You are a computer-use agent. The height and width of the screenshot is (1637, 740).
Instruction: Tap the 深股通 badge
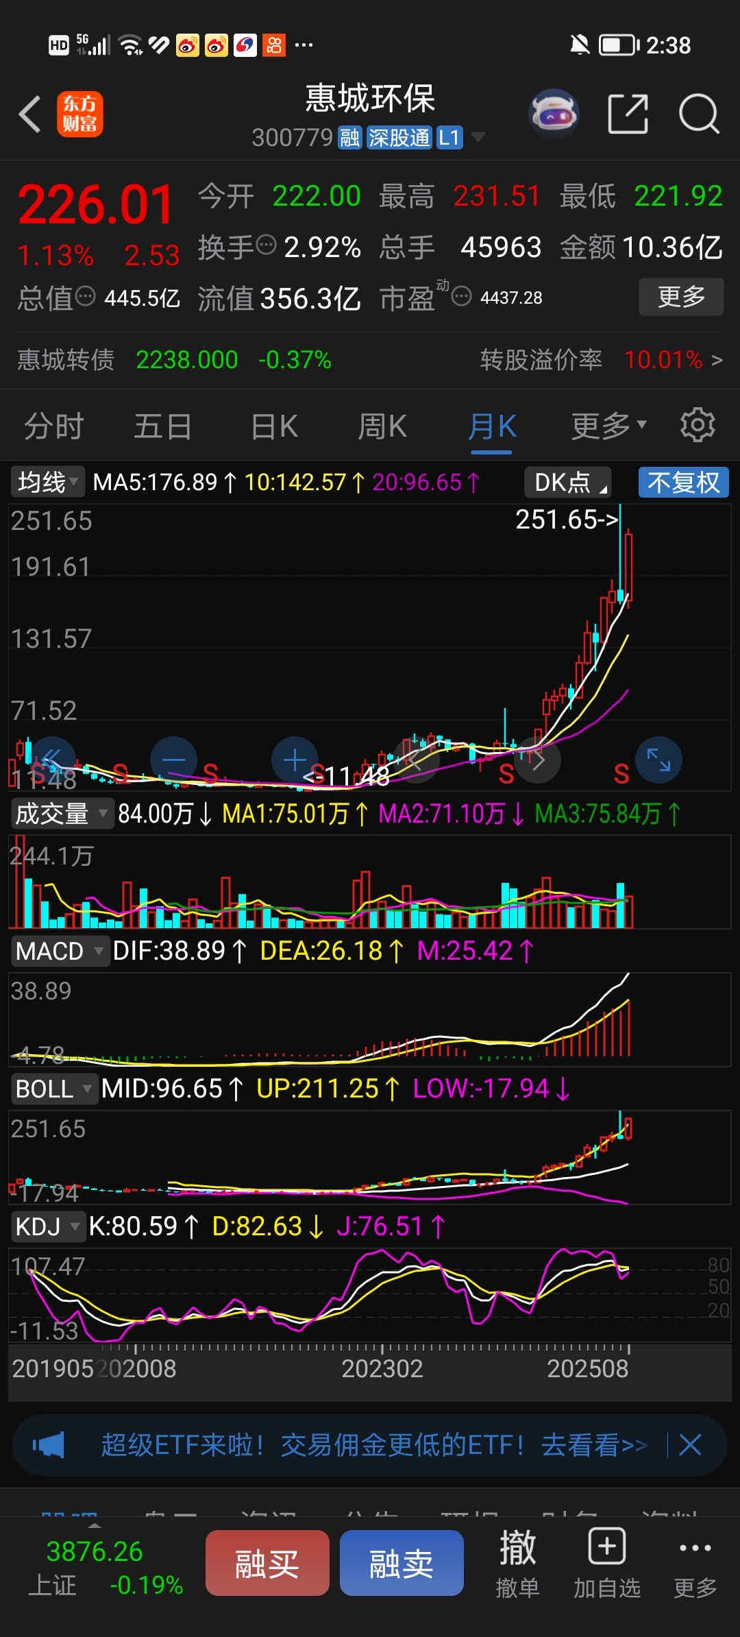point(399,138)
